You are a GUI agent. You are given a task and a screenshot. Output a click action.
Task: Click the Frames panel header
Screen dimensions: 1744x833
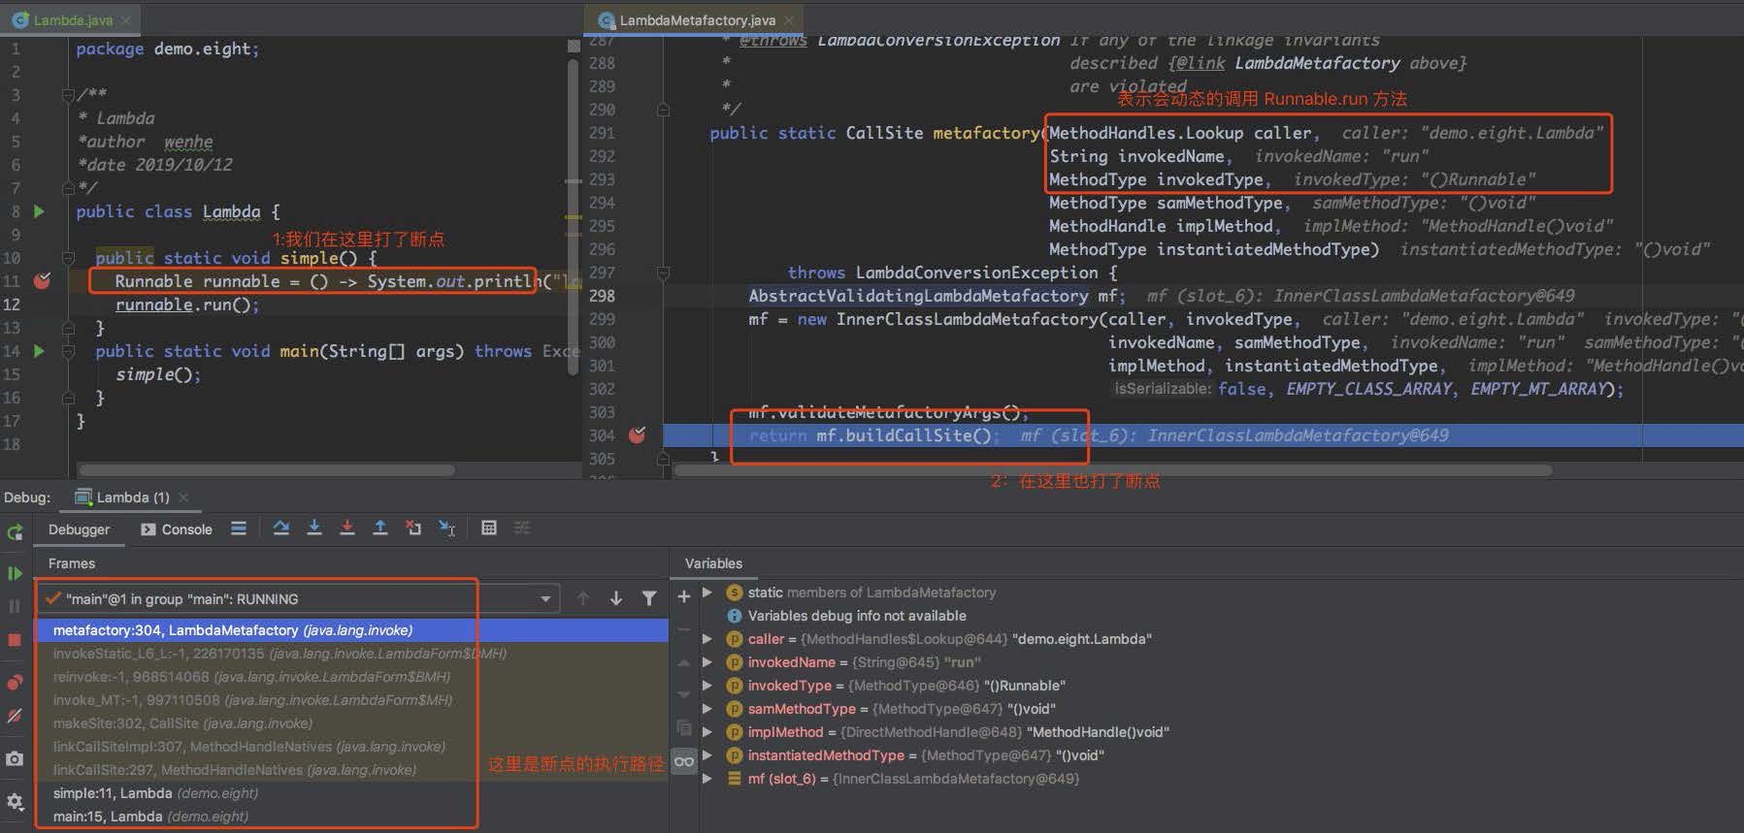click(x=72, y=563)
